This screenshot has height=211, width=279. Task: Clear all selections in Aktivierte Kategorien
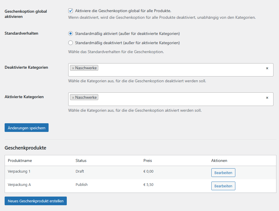coord(267,98)
